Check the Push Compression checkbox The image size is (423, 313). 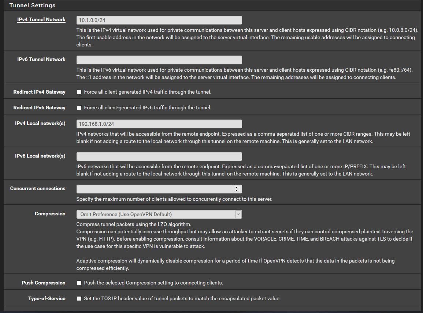(79, 283)
